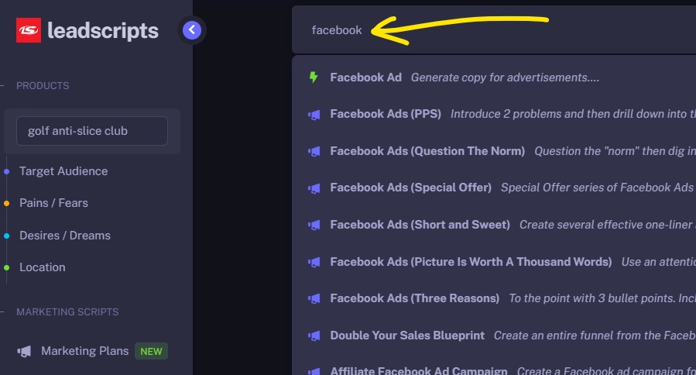Click megaphone icon beside Three Reasons result
The image size is (696, 375).
(314, 298)
